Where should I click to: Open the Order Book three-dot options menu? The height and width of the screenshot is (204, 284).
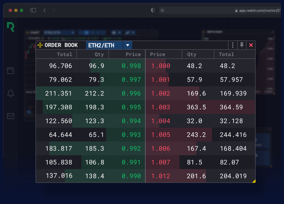click(233, 45)
